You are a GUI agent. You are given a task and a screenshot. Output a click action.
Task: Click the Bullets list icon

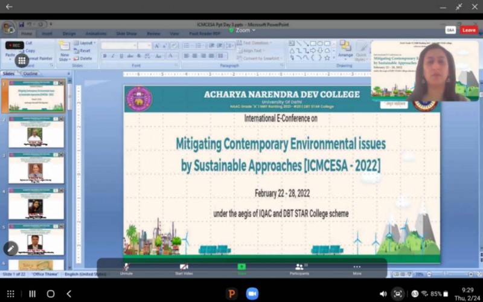pos(188,46)
